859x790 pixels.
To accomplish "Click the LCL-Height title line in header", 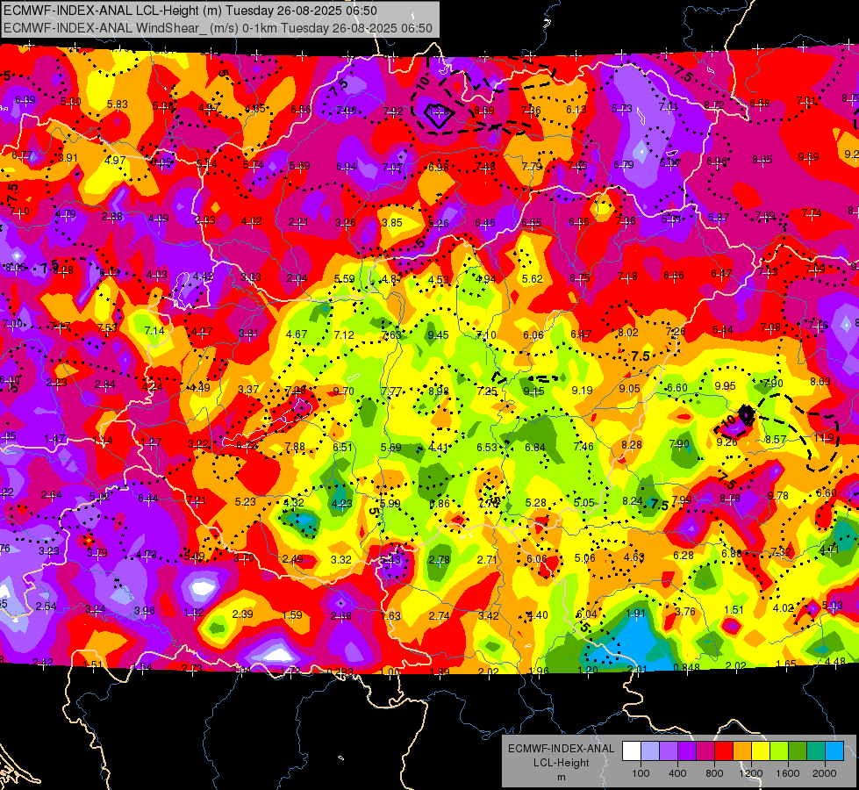I will tap(190, 11).
